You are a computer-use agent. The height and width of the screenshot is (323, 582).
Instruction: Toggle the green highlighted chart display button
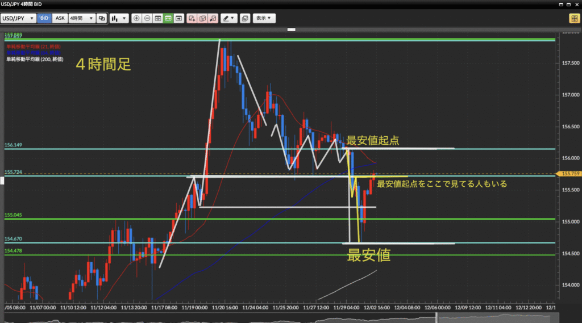[168, 18]
